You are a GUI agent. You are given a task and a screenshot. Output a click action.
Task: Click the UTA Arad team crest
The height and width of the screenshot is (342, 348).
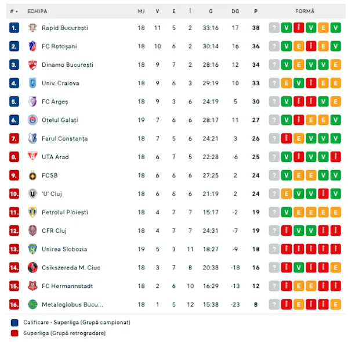point(32,157)
